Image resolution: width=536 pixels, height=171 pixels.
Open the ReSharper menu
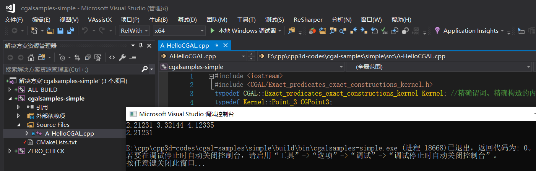[308, 19]
